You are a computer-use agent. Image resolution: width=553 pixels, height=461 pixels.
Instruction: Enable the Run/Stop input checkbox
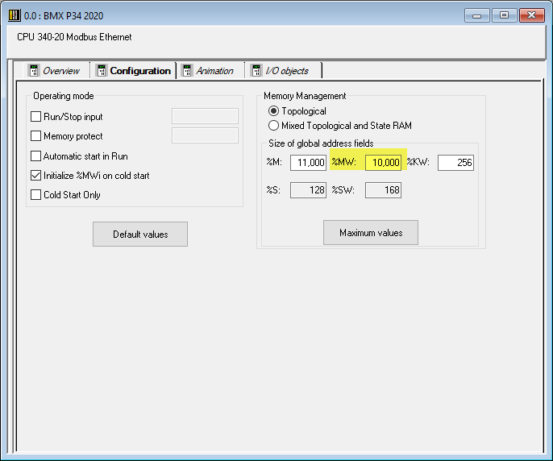tap(35, 116)
